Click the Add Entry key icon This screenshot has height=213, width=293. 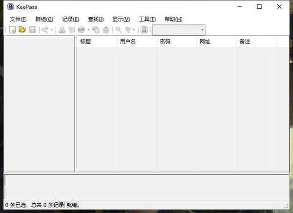coord(45,30)
